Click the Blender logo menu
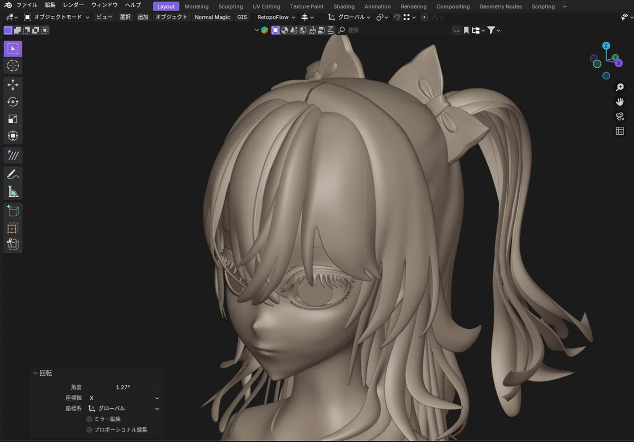Screen dimensions: 634x442 click(8, 5)
